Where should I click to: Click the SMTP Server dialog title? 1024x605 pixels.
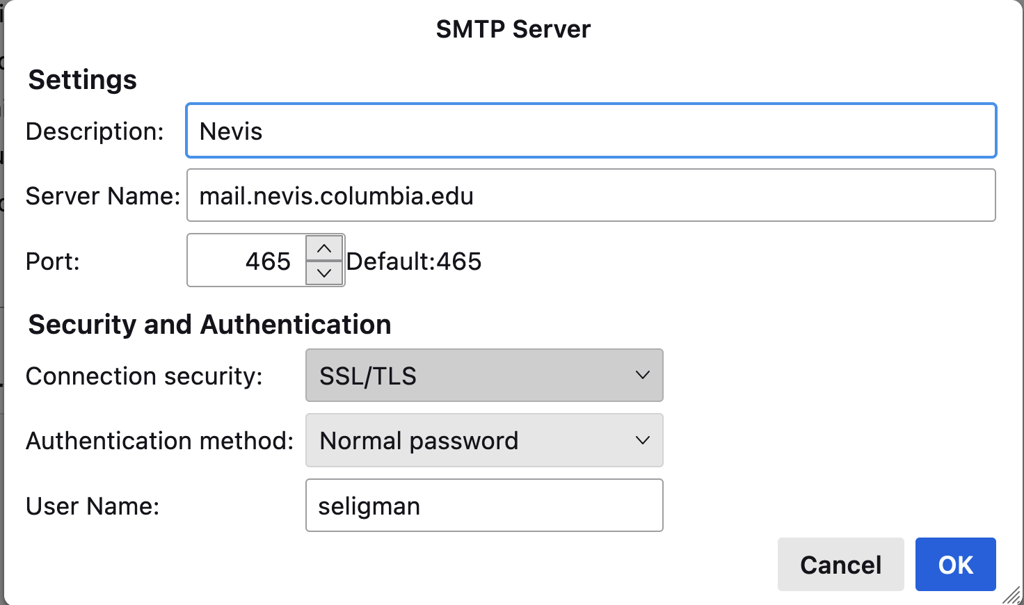click(513, 29)
